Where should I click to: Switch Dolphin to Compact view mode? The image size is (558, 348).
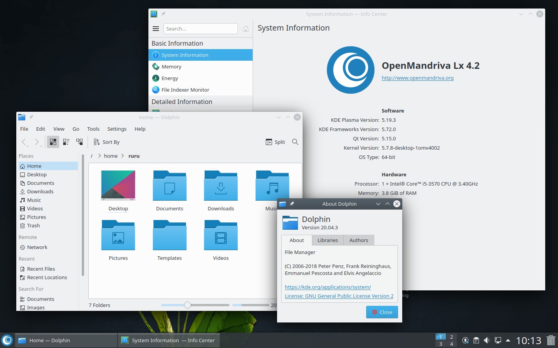[66, 142]
